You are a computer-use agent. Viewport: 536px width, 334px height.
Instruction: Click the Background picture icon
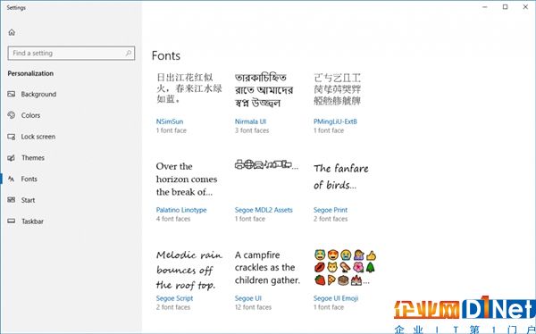click(12, 94)
